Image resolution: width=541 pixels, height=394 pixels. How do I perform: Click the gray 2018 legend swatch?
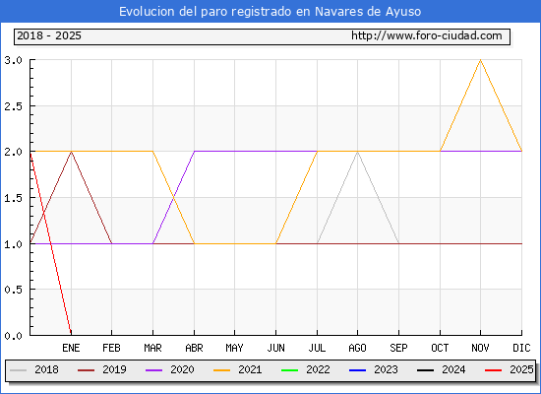coord(19,370)
